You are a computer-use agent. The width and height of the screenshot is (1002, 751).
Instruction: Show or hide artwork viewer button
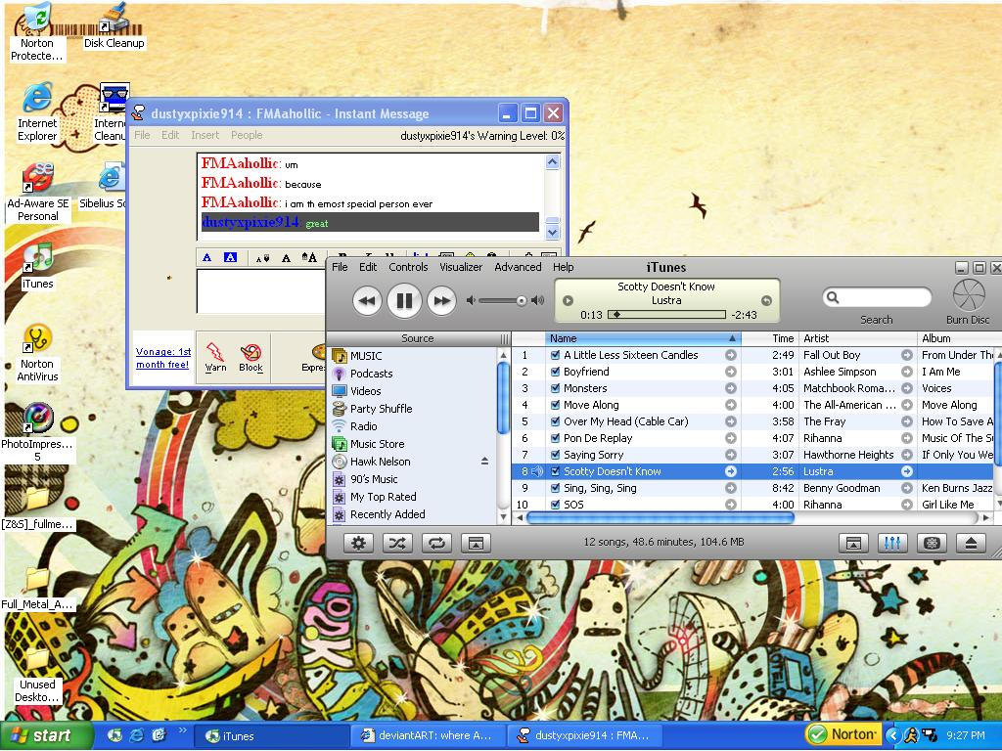(476, 543)
